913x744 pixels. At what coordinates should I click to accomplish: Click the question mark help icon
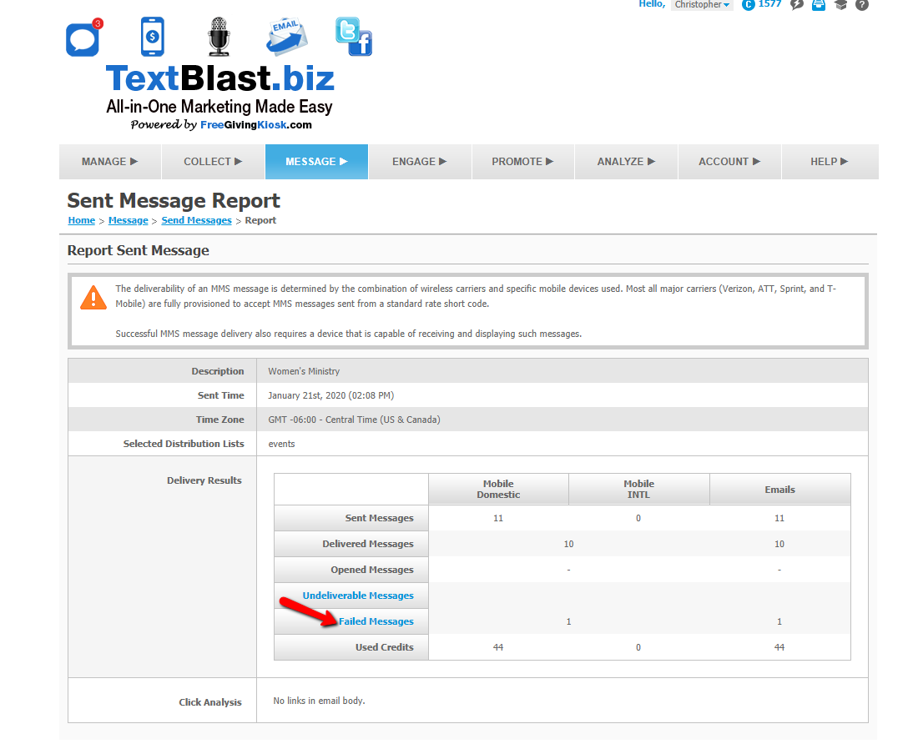[x=862, y=5]
